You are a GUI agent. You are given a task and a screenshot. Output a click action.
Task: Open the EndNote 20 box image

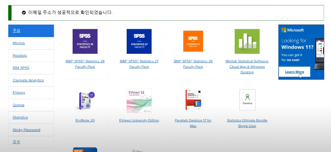point(85,101)
